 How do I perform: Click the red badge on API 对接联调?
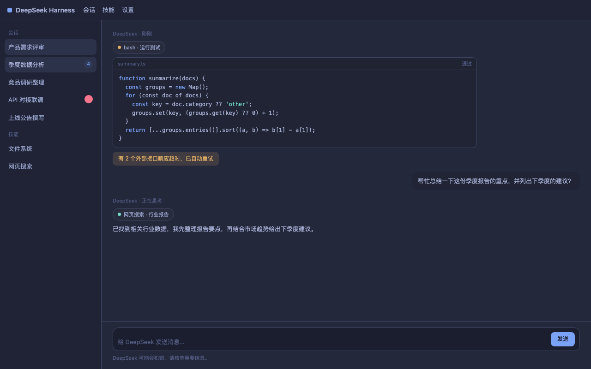pos(89,99)
